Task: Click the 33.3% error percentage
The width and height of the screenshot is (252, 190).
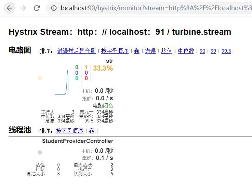Action: pos(103,68)
